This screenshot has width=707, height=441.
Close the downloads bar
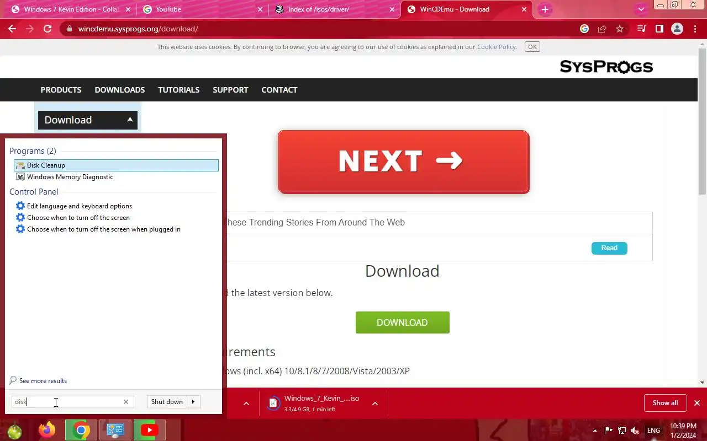point(697,403)
